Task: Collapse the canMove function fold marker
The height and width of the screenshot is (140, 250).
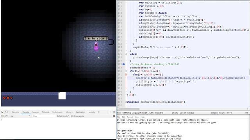Action: tap(126, 102)
